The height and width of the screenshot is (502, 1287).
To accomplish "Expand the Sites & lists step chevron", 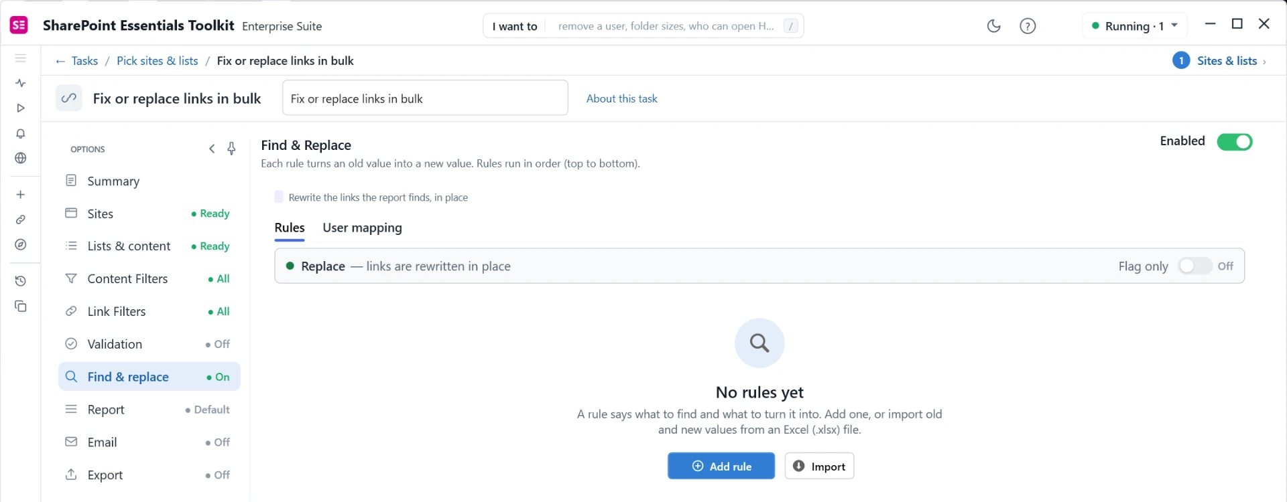I will coord(1264,62).
